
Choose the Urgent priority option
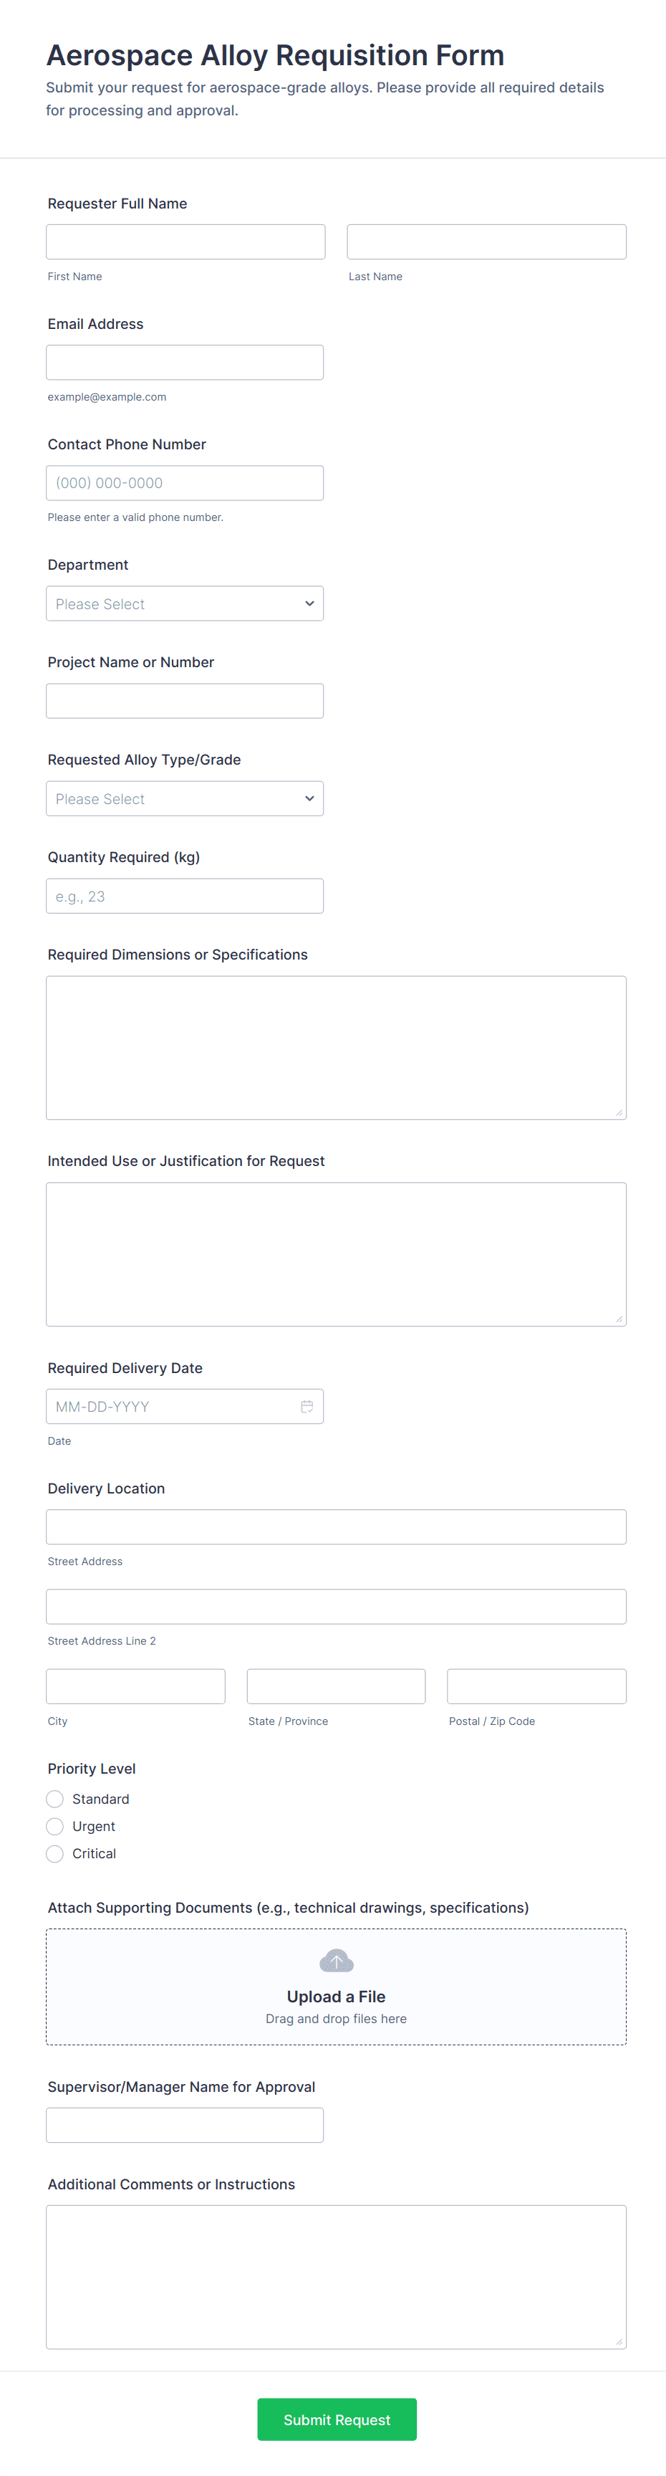pyautogui.click(x=54, y=1826)
